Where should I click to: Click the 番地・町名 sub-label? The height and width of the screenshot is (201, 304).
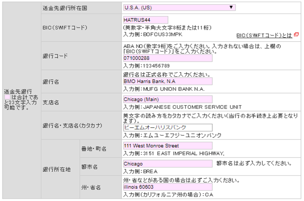[x=94, y=148]
